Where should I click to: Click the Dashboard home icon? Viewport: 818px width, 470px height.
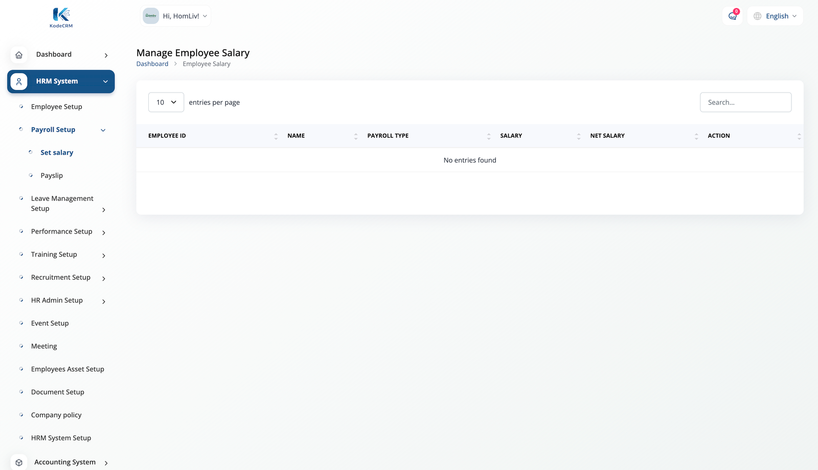pos(19,55)
